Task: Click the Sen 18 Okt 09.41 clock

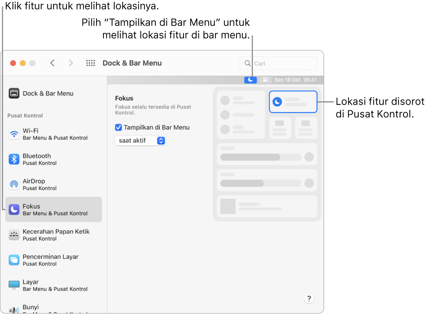Action: (296, 80)
